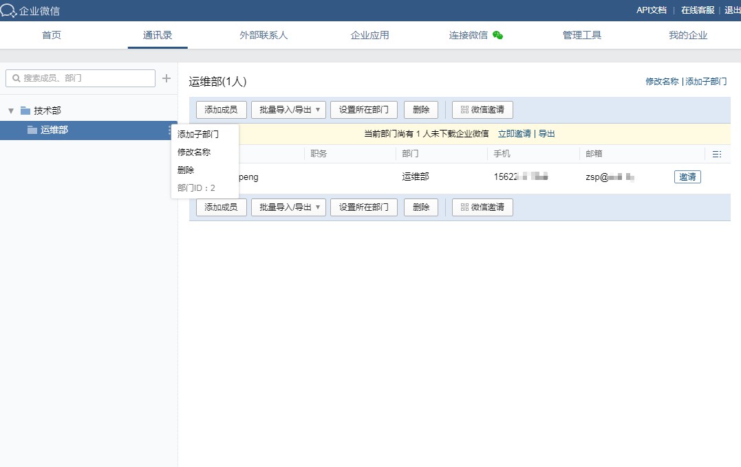741x467 pixels.
Task: Click the 邀请 button in member row
Action: tap(687, 177)
